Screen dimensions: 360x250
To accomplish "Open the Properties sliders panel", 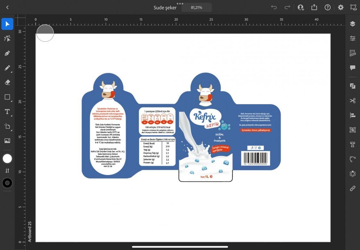I will pyautogui.click(x=353, y=38).
